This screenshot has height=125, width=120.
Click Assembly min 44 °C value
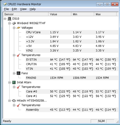tap(83, 110)
